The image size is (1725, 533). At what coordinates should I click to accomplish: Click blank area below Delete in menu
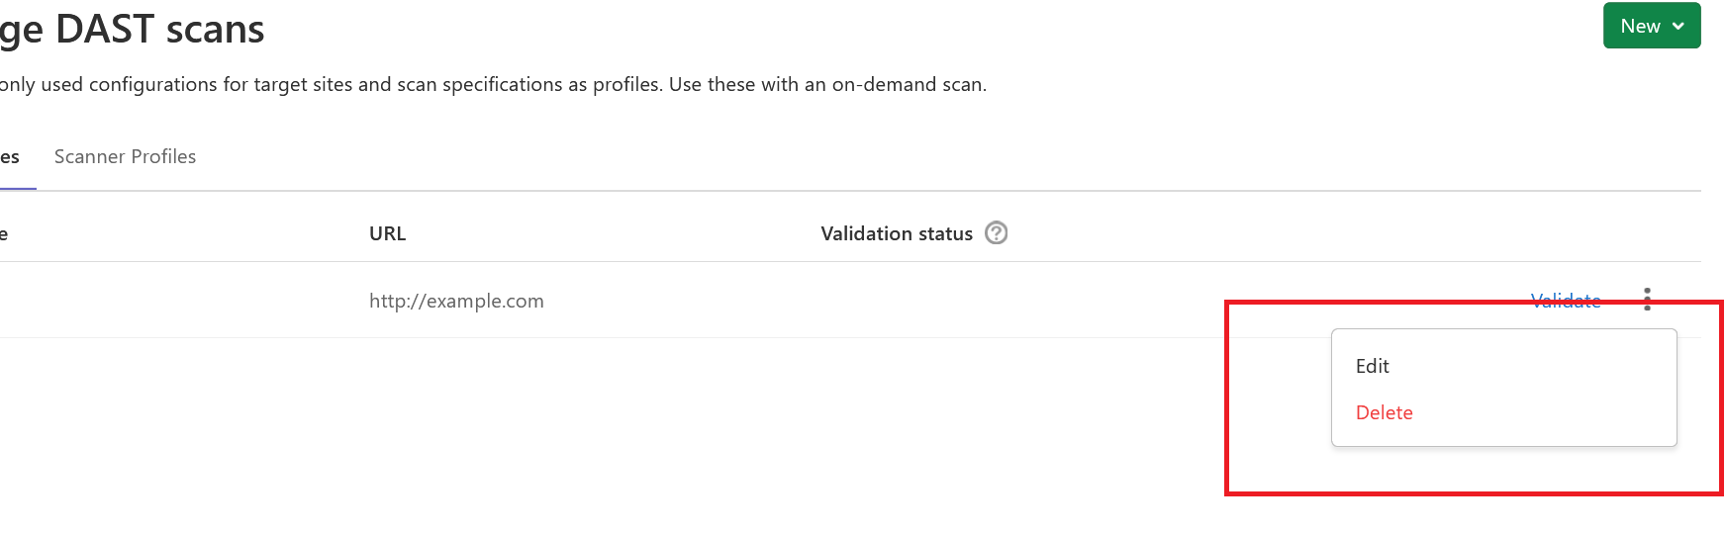1502,435
